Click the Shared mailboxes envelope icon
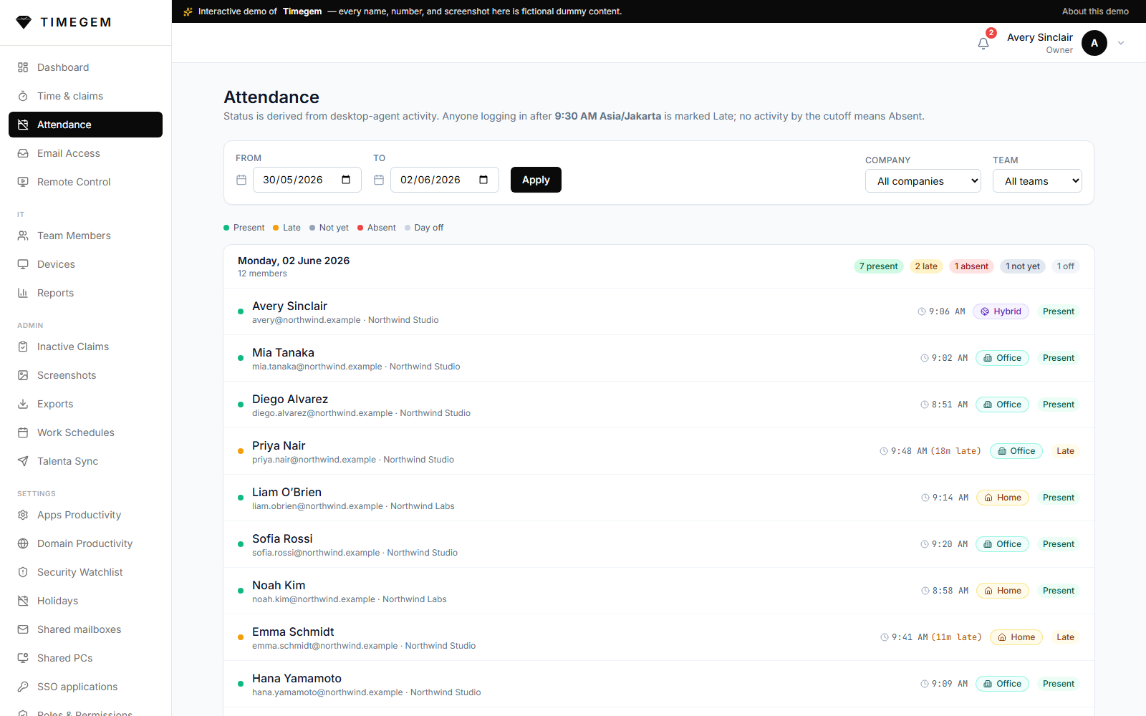The height and width of the screenshot is (716, 1146). (x=23, y=629)
